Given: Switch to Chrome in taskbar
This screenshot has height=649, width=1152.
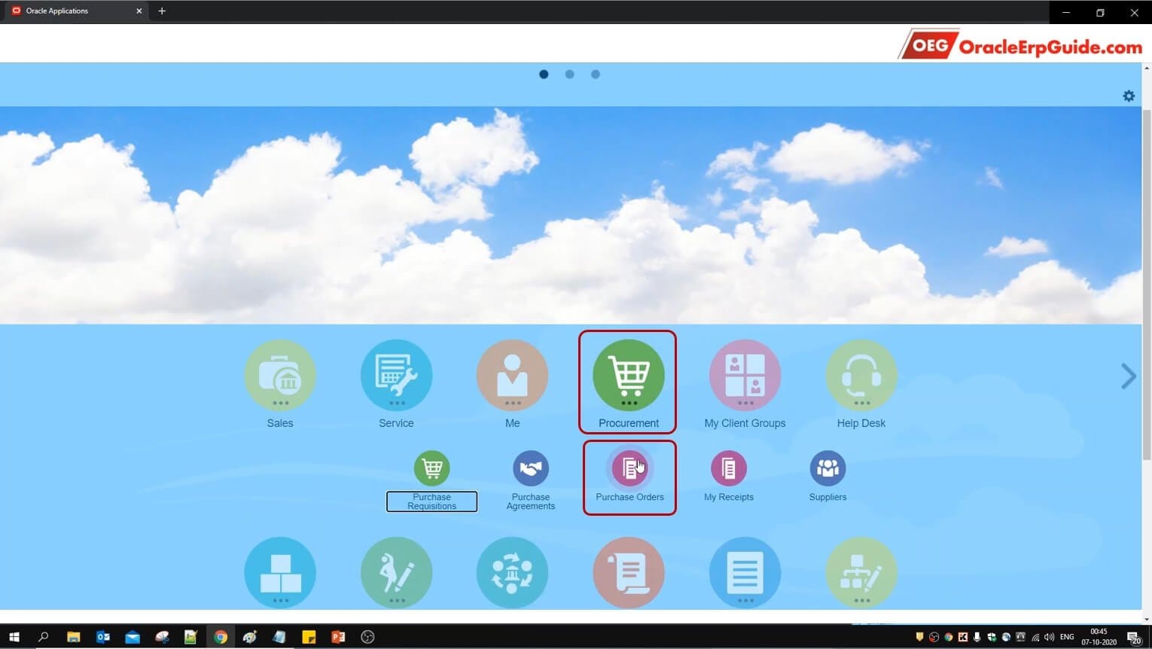Looking at the screenshot, I should tap(221, 637).
